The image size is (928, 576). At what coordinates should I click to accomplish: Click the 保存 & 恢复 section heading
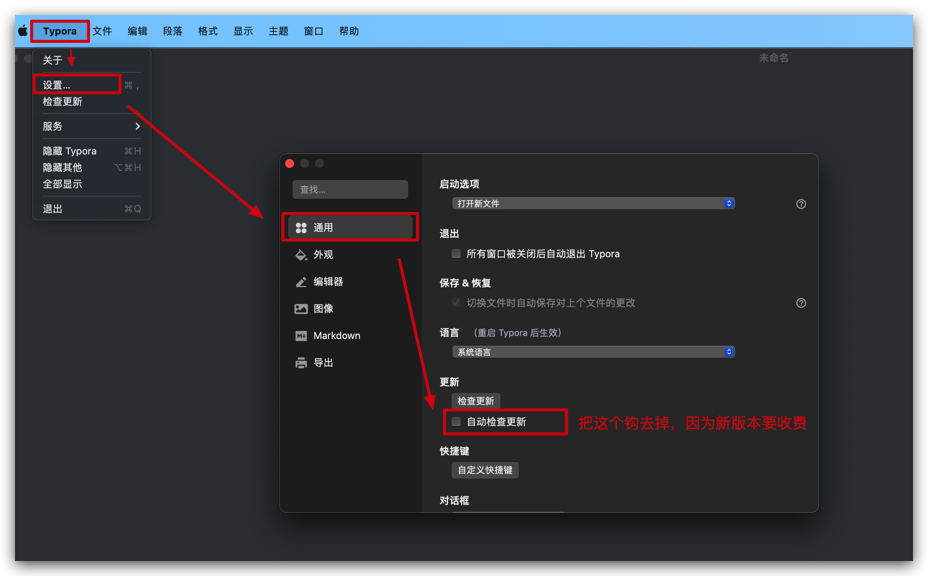tap(465, 283)
